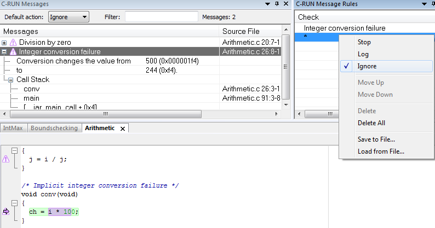Viewport: 435px width, 228px height.
Task: Switch to the Boundschecking tab
Action: [x=55, y=128]
